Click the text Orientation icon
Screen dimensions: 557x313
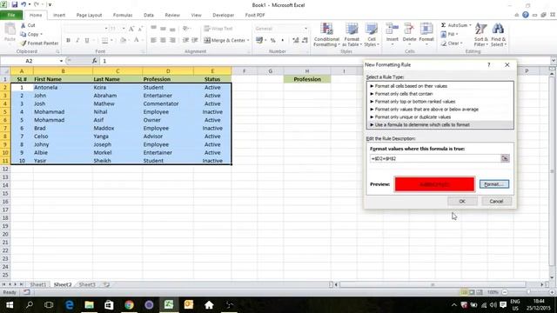pos(185,29)
